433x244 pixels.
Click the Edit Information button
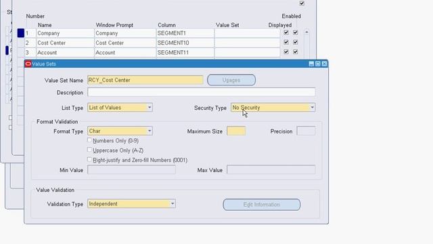[262, 205]
